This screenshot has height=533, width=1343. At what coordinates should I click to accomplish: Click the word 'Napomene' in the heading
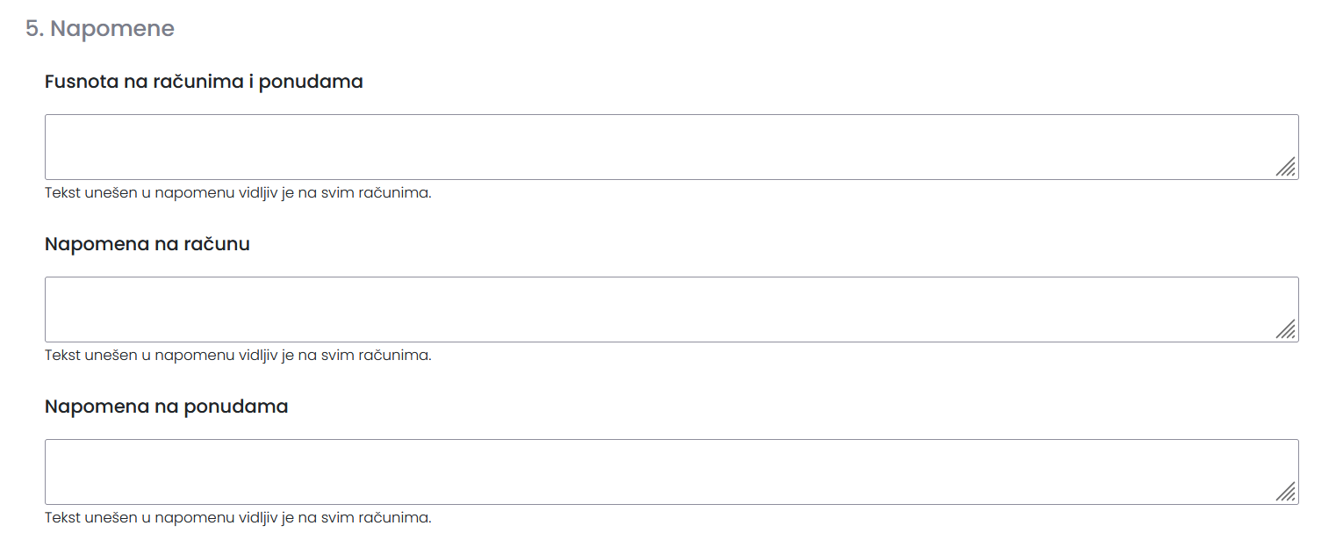pos(112,29)
